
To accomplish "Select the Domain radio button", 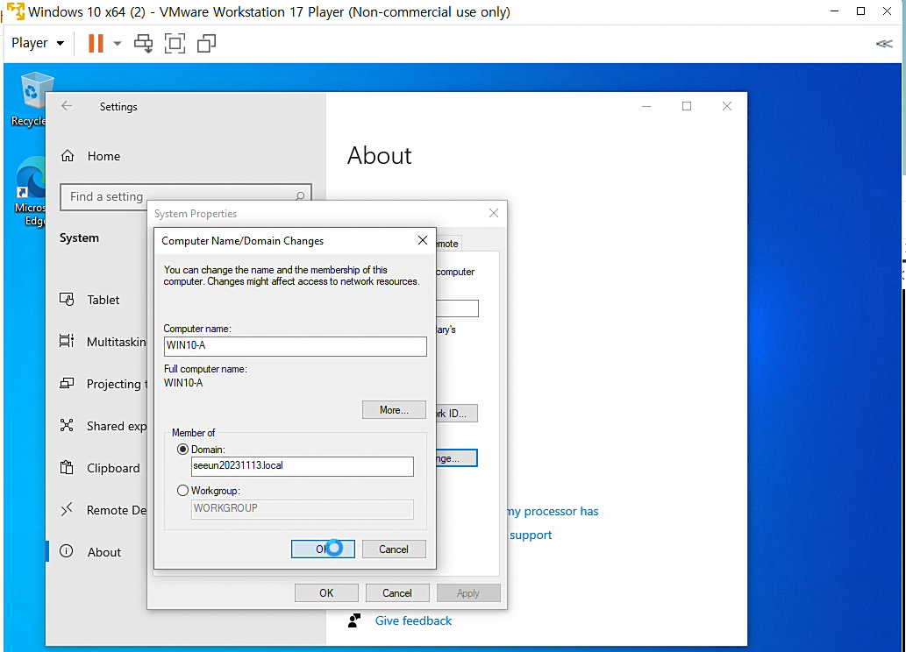I will [x=182, y=450].
